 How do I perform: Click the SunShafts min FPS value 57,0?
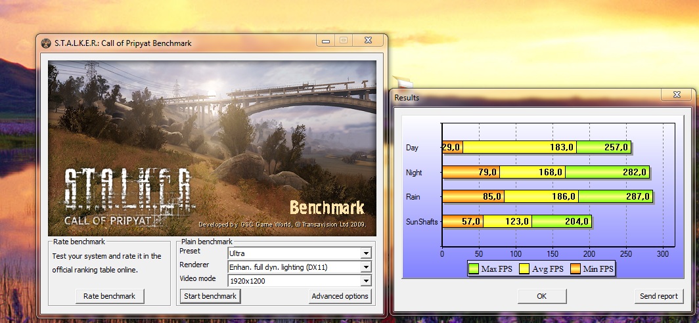[x=471, y=221]
